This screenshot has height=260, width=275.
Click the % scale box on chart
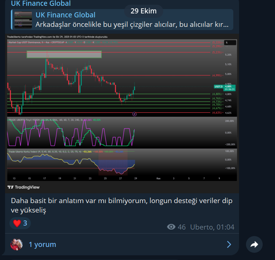click(x=230, y=42)
